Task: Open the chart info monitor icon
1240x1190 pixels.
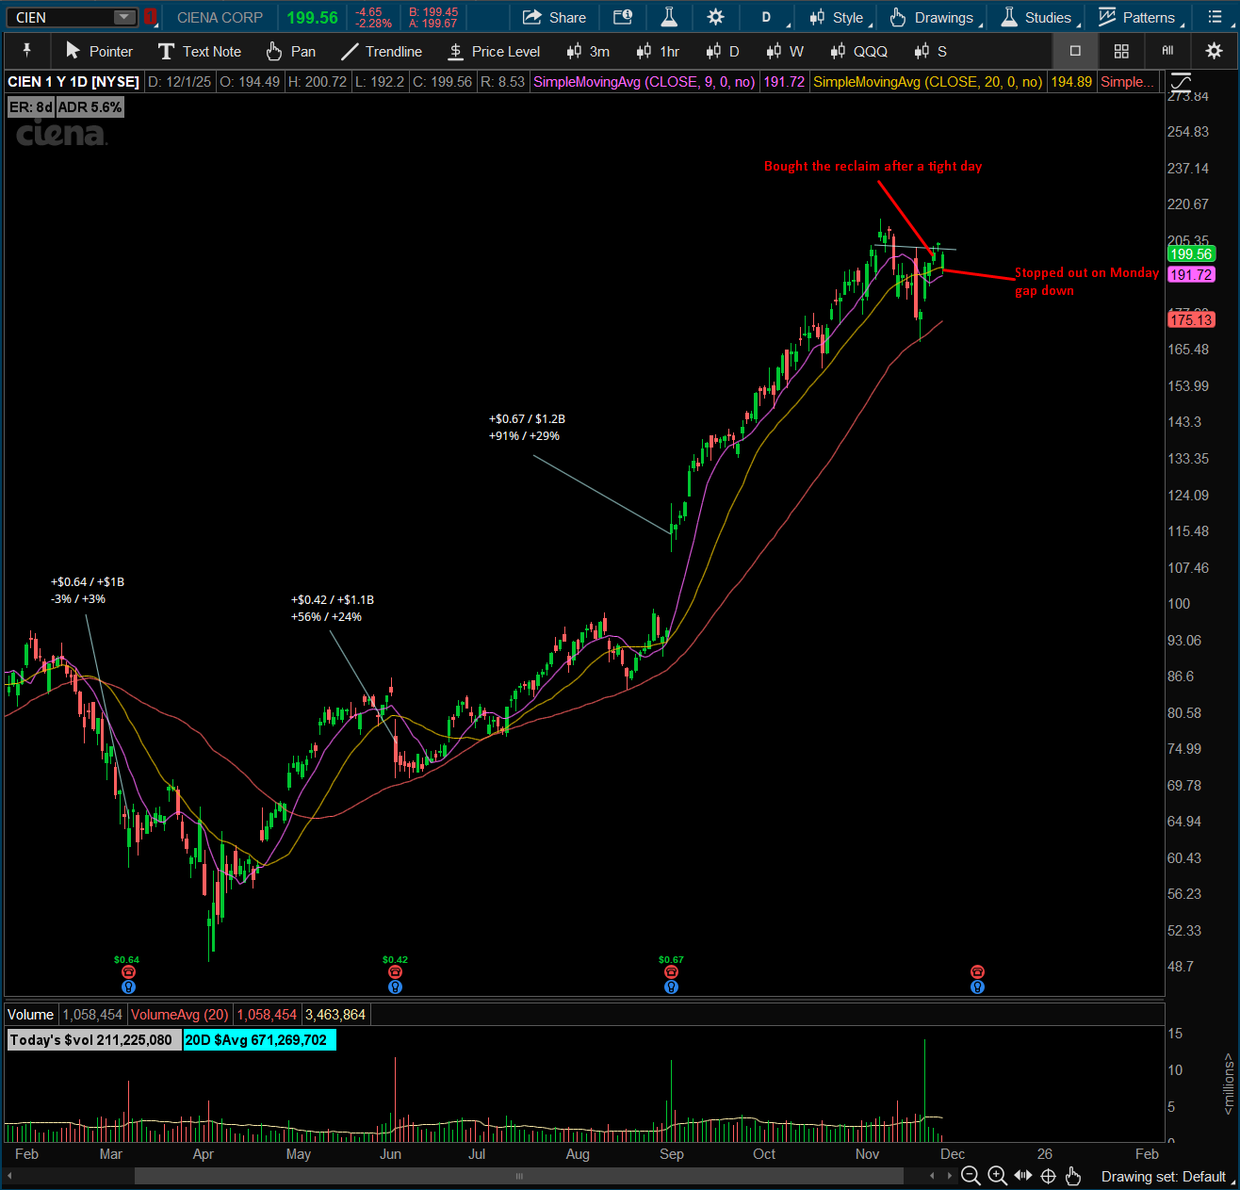Action: coord(623,17)
